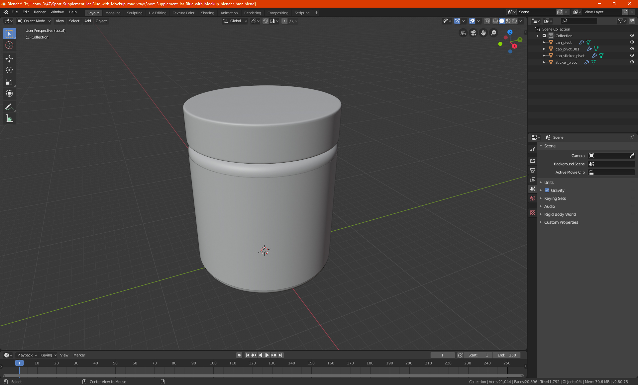
Task: Open the Render menu
Action: [40, 12]
